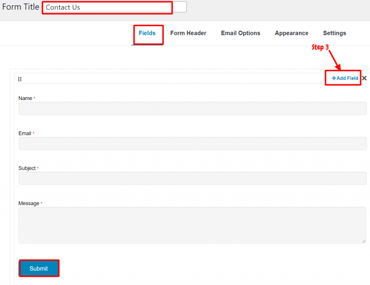The image size is (370, 285).
Task: Click the Subject field label
Action: click(x=27, y=168)
